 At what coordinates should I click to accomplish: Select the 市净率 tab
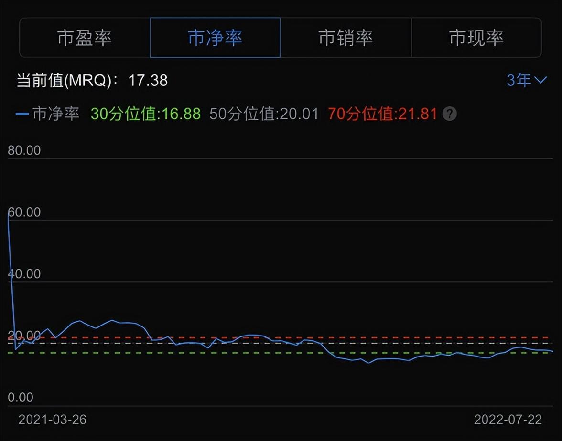[x=215, y=38]
